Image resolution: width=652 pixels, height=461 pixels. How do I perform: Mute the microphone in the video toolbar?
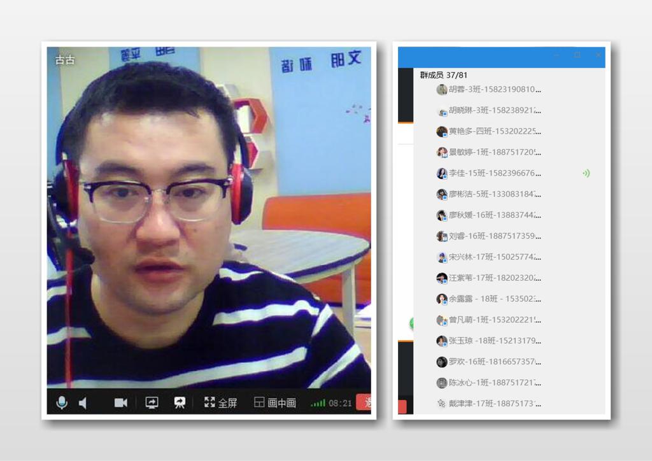point(62,402)
